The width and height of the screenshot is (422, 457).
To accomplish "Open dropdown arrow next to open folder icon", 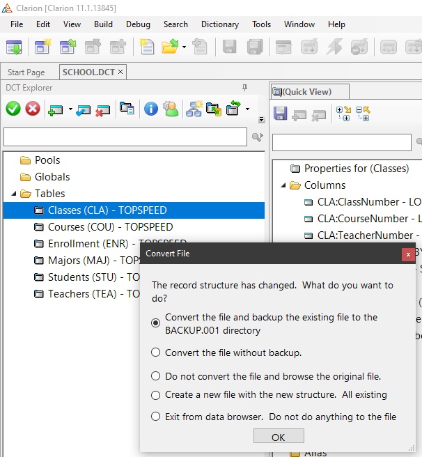I will (x=184, y=47).
